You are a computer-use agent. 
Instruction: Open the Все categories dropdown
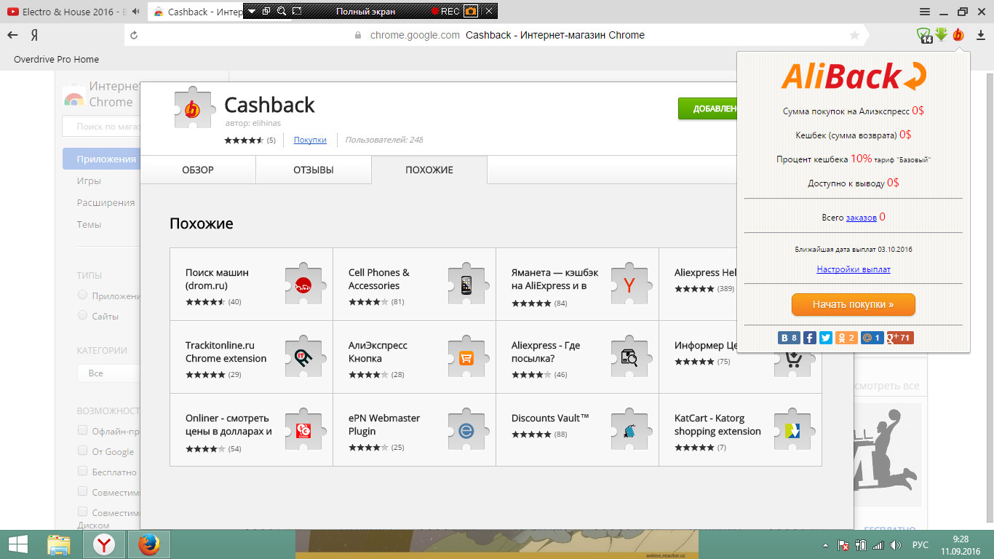click(x=108, y=373)
